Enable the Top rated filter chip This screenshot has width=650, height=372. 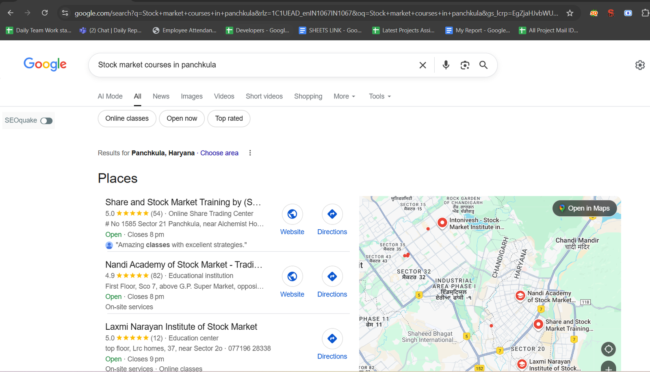229,119
